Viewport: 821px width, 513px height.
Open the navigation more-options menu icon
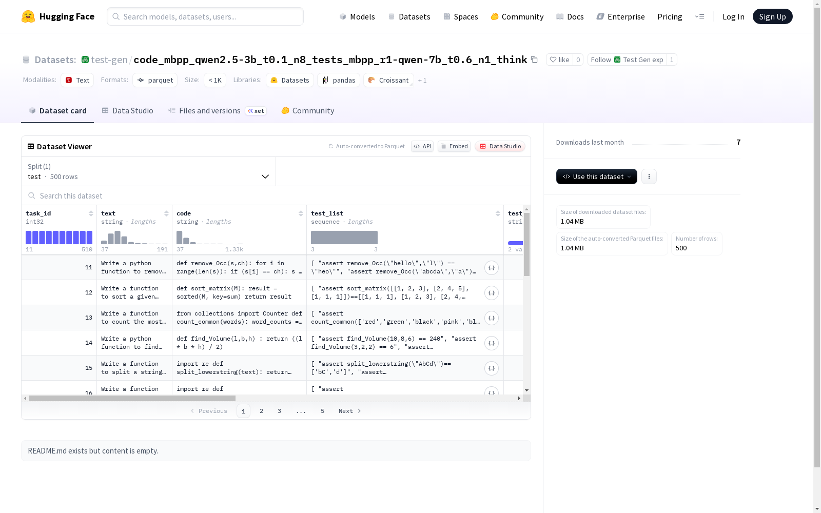click(699, 16)
